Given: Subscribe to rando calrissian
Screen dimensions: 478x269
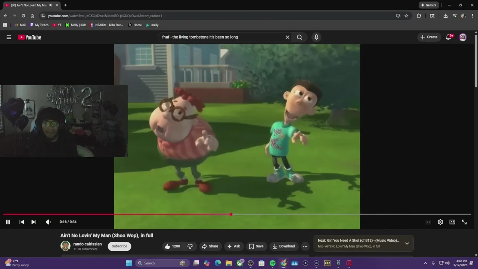Looking at the screenshot, I should point(119,246).
